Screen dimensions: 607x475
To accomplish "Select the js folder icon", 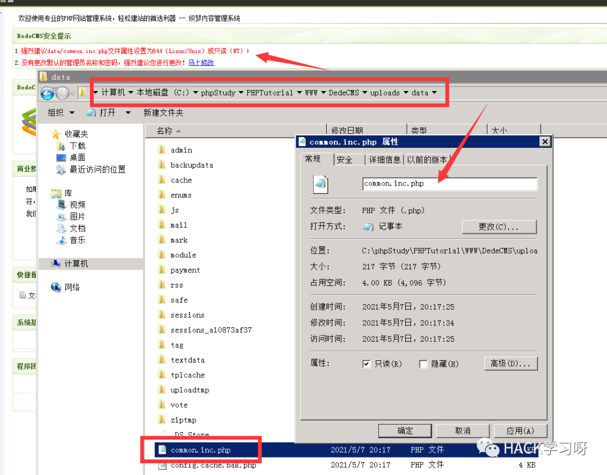I will click(x=162, y=210).
